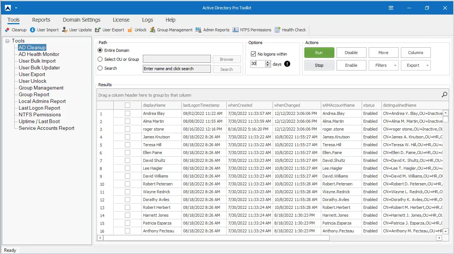This screenshot has width=454, height=254.
Task: Click the Browse button
Action: [x=227, y=59]
